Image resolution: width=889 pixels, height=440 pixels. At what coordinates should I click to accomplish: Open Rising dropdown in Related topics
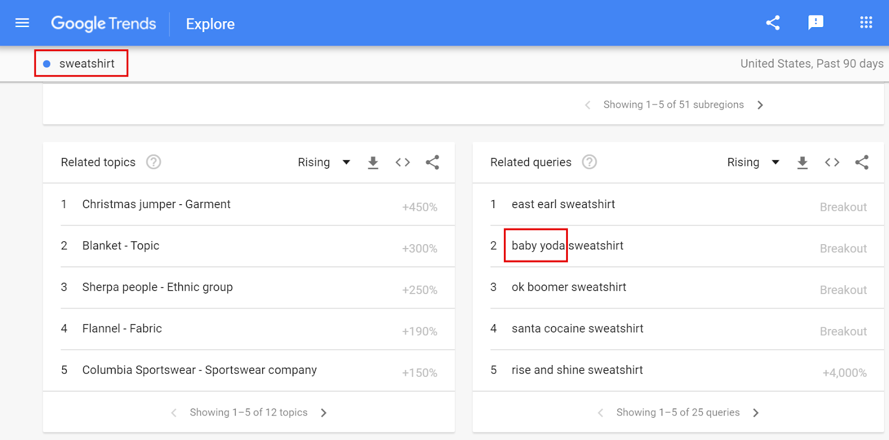(324, 162)
